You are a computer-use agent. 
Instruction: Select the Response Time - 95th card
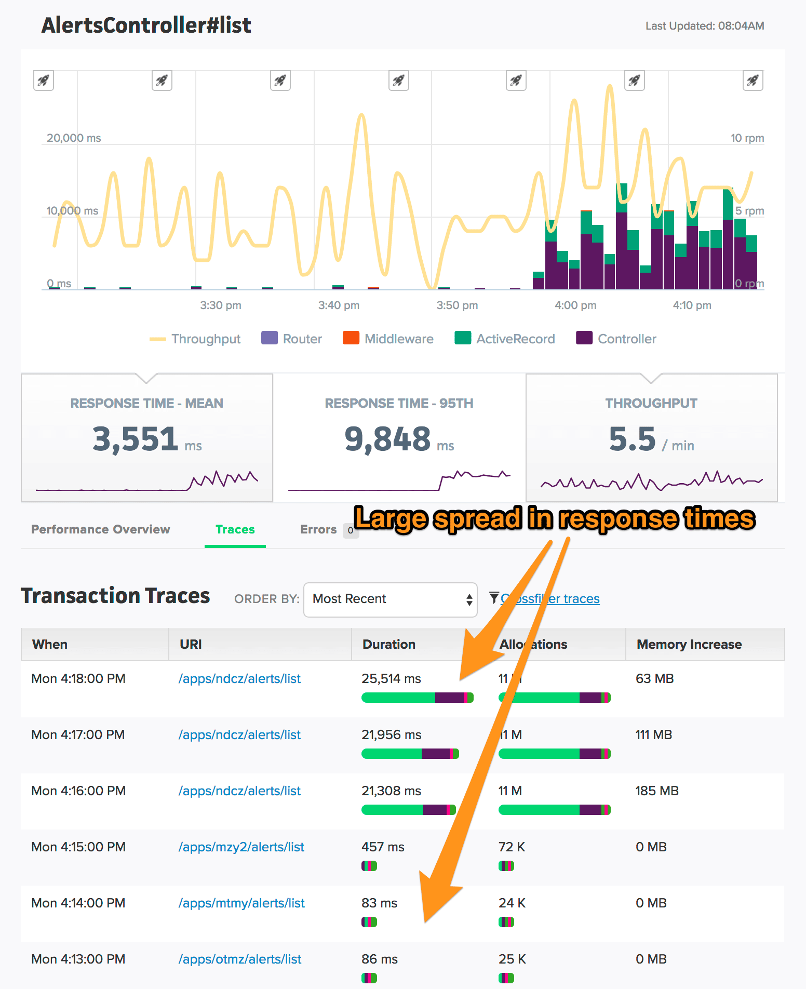tap(399, 437)
